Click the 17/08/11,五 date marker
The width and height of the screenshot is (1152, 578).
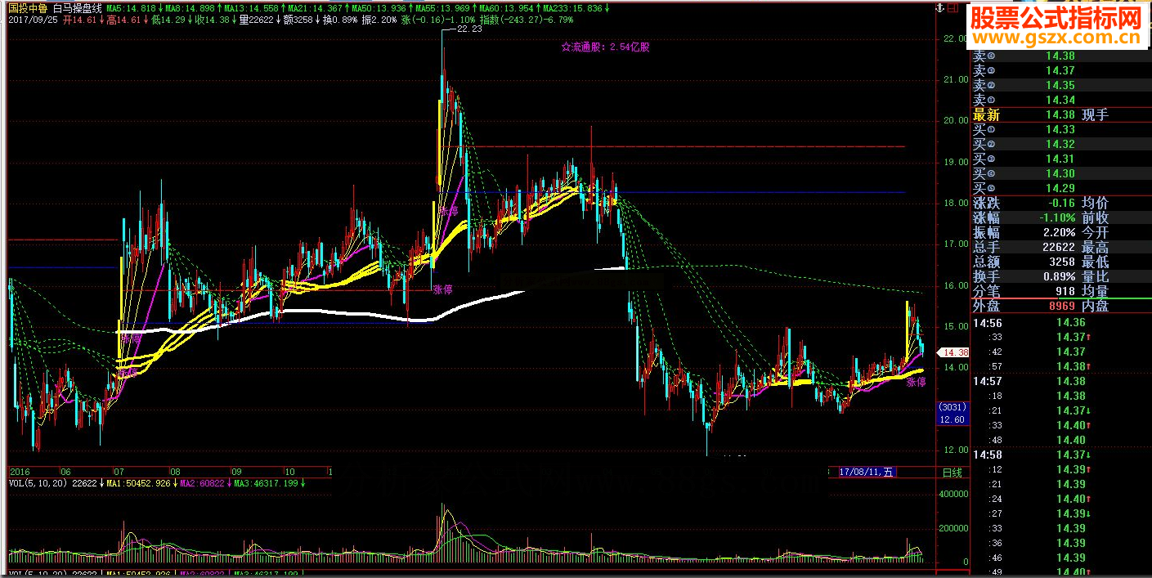click(x=868, y=472)
